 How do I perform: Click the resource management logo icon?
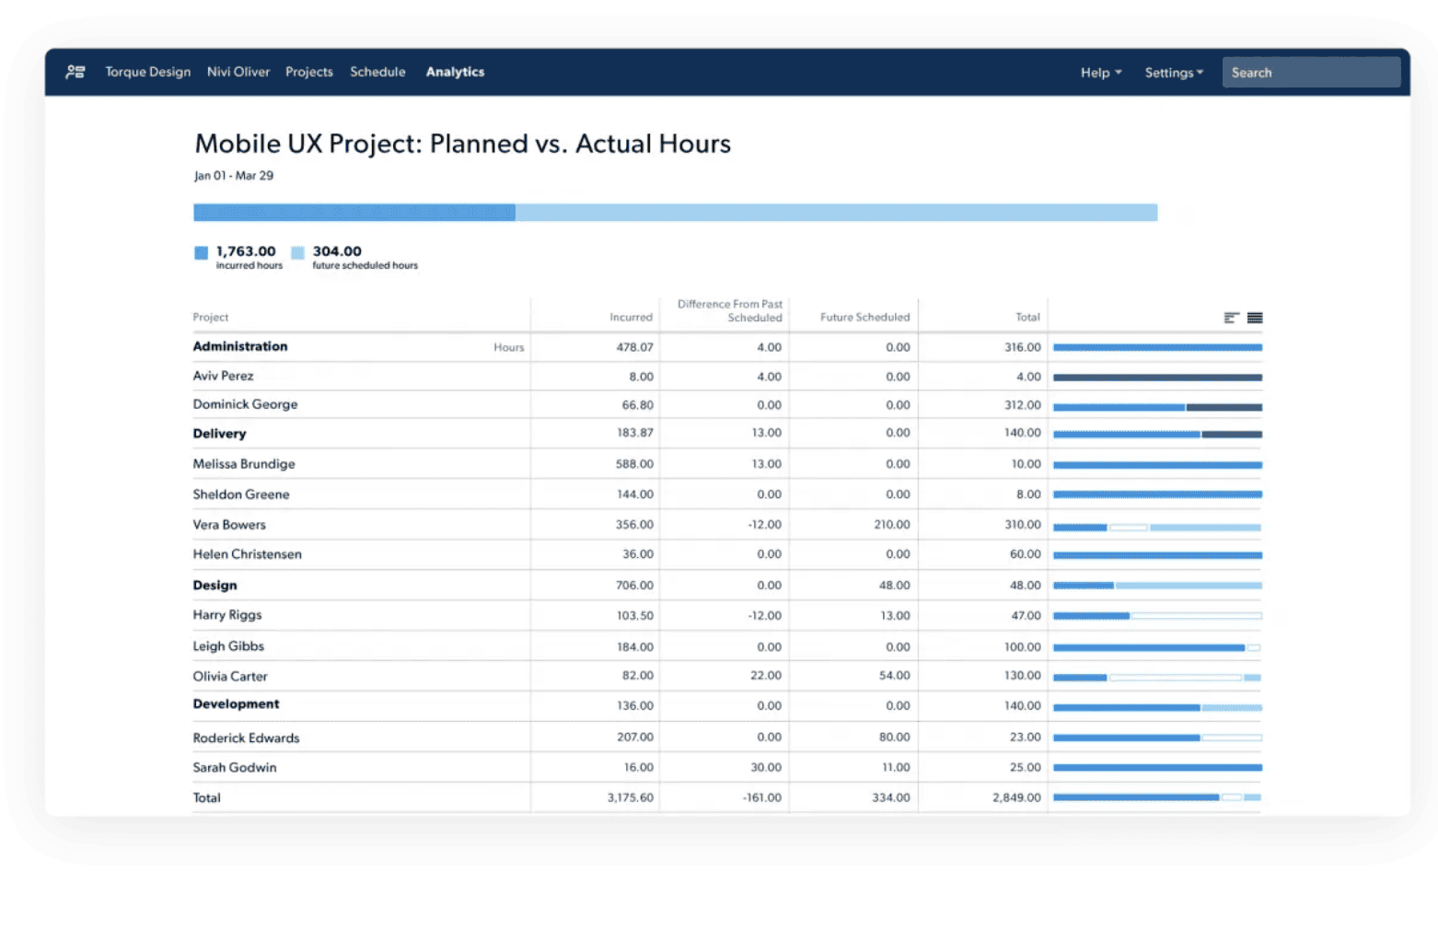[x=75, y=72]
